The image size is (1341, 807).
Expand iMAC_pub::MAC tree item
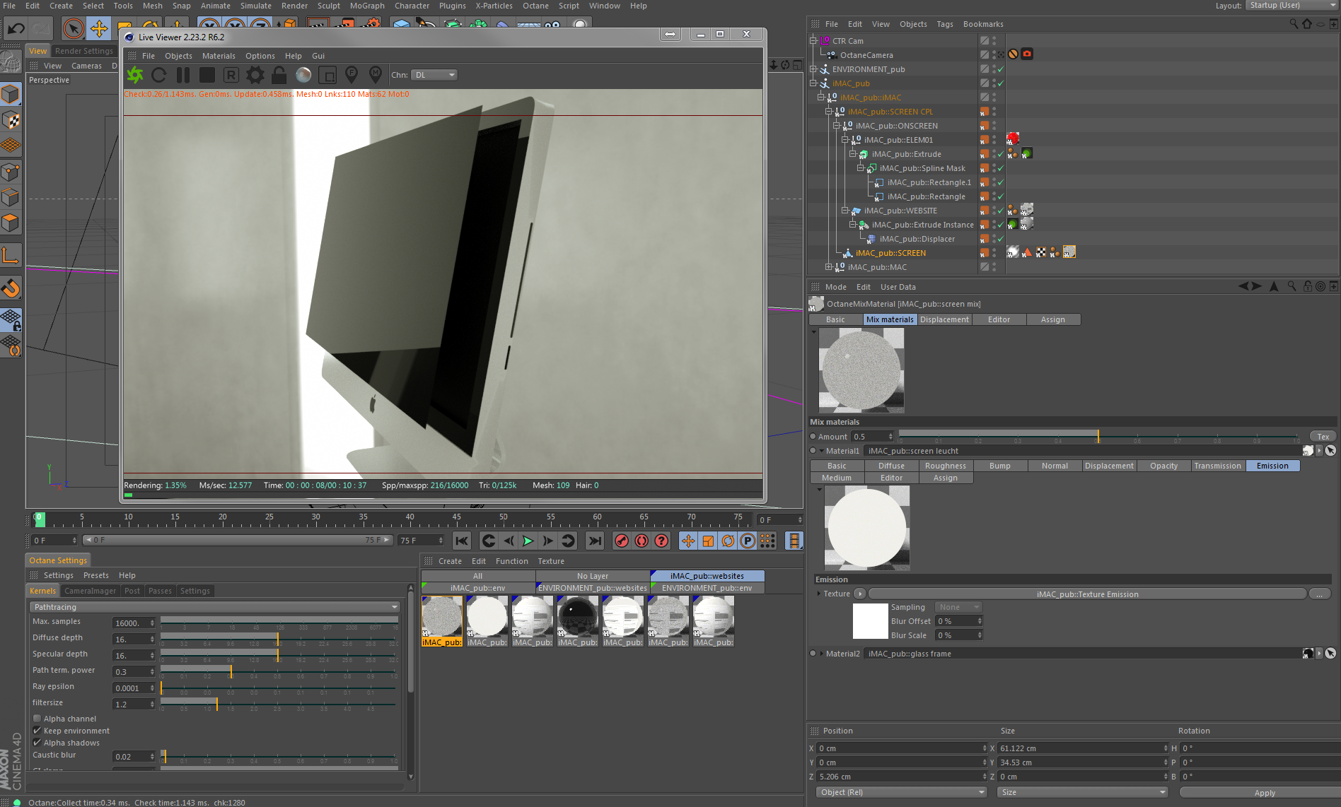coord(829,267)
